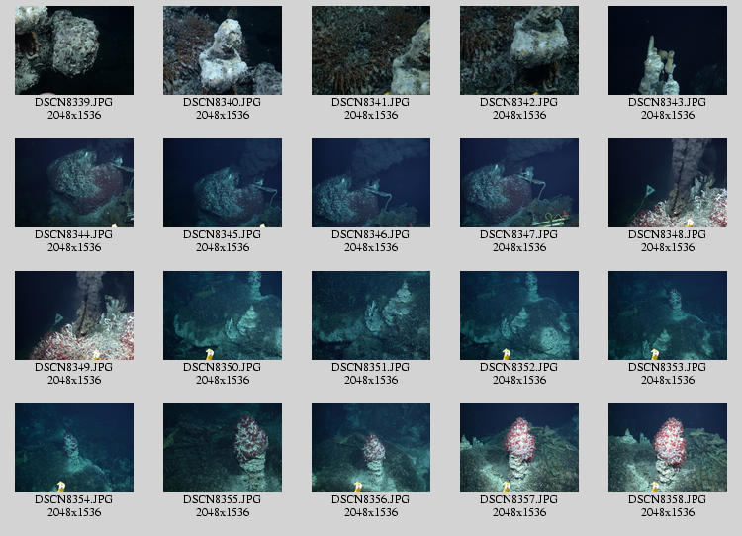
Task: Choose the DSCN8354.JPG photo thumbnail
Action: [x=74, y=448]
